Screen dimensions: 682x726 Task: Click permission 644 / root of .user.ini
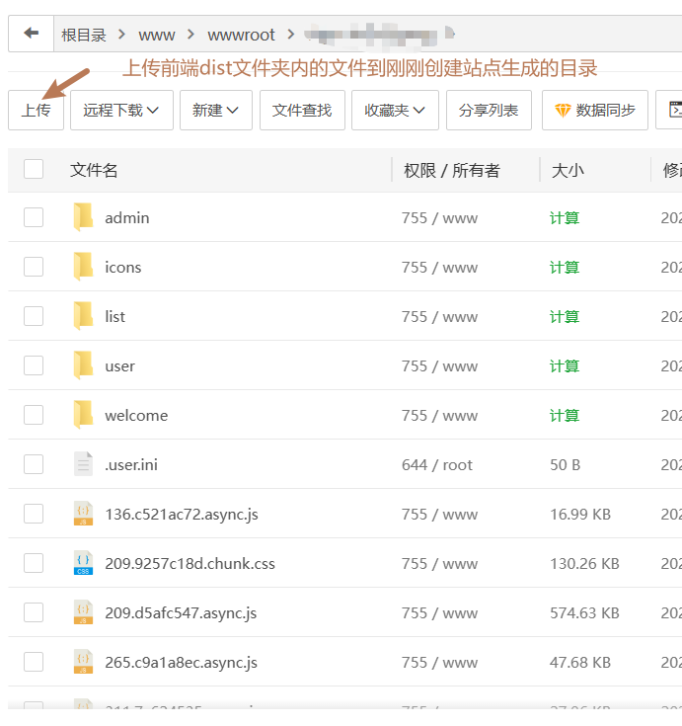tap(437, 465)
